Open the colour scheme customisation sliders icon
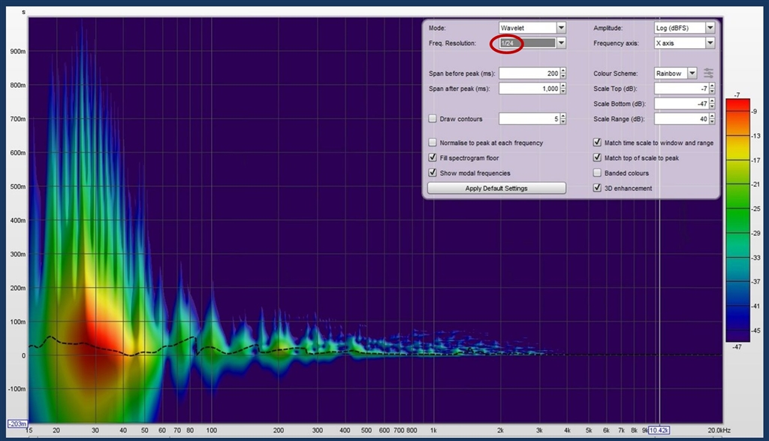The height and width of the screenshot is (441, 769). coord(708,74)
